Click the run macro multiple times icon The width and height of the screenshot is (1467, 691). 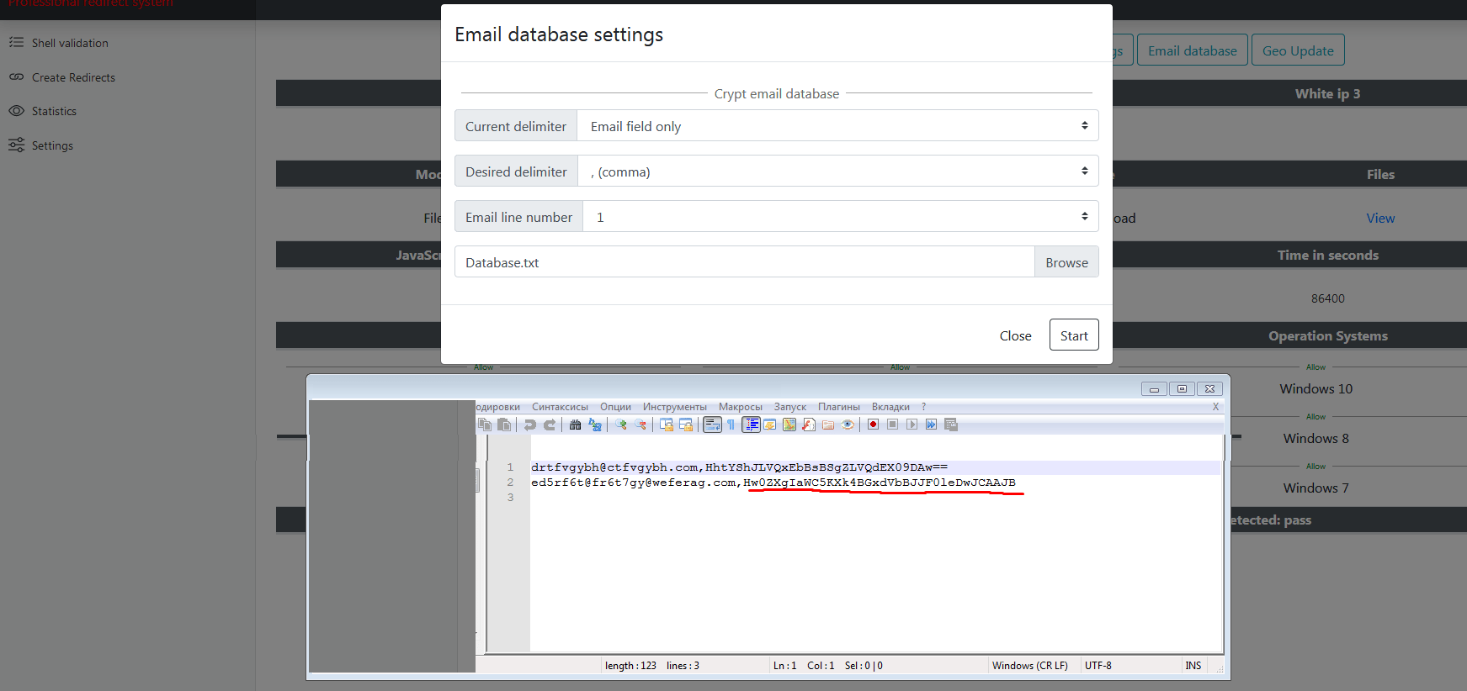tap(931, 425)
